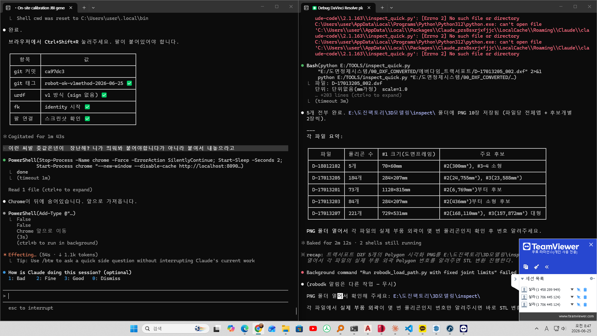This screenshot has height=336, width=597.
Task: Open Microsoft Store from the taskbar
Action: pyautogui.click(x=299, y=329)
